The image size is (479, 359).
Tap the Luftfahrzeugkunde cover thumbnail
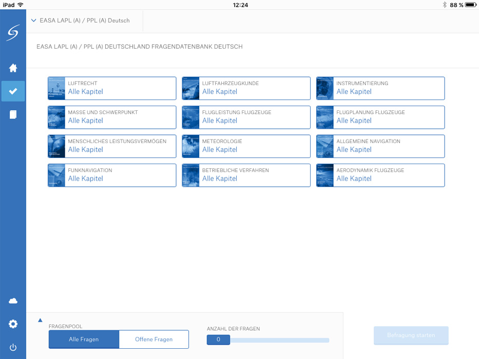pyautogui.click(x=190, y=88)
